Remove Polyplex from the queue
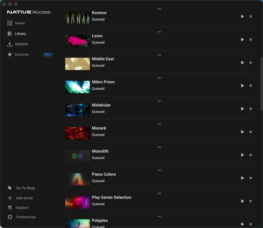The height and width of the screenshot is (228, 263). [x=251, y=224]
